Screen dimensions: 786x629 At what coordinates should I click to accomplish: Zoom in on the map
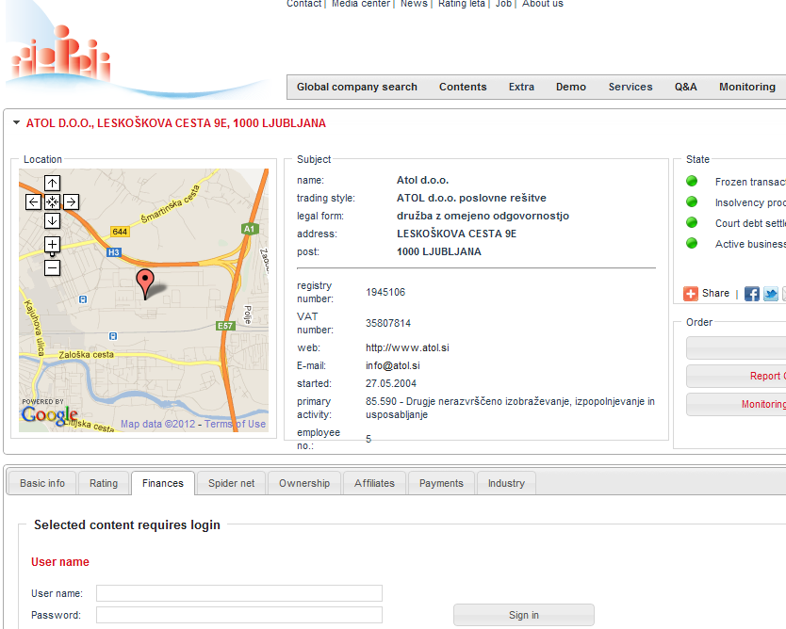point(53,245)
